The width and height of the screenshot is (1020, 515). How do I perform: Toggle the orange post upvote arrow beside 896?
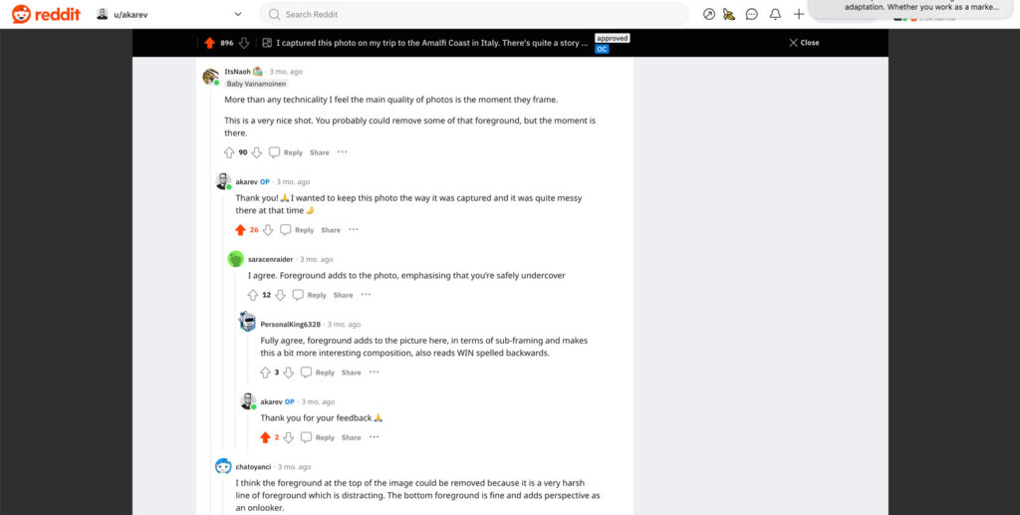pos(209,43)
